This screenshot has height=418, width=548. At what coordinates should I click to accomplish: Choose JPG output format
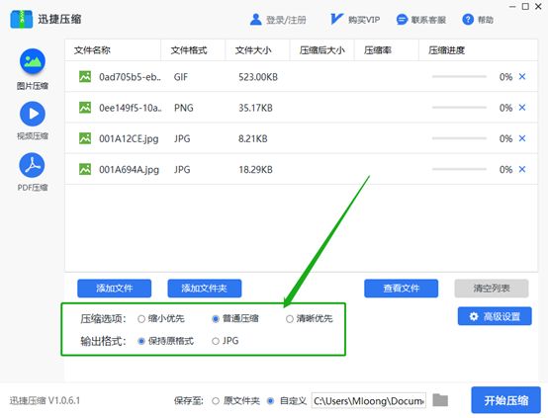click(x=216, y=341)
